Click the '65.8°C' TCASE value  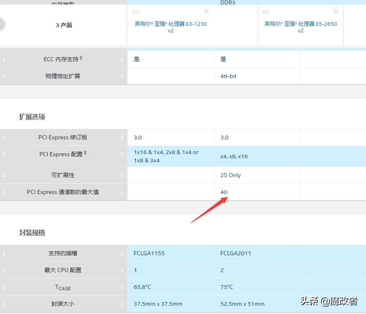point(142,287)
